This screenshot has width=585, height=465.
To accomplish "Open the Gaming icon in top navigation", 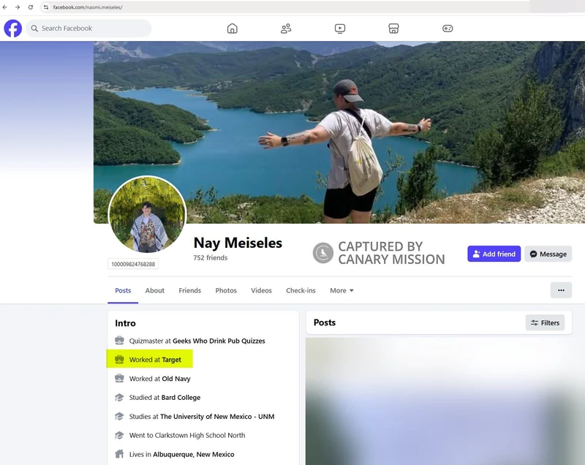I will (x=448, y=29).
